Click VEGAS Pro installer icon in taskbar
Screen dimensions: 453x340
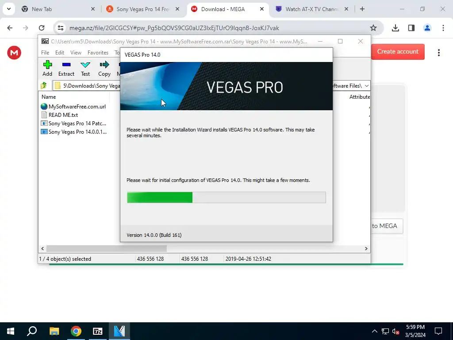tap(119, 331)
